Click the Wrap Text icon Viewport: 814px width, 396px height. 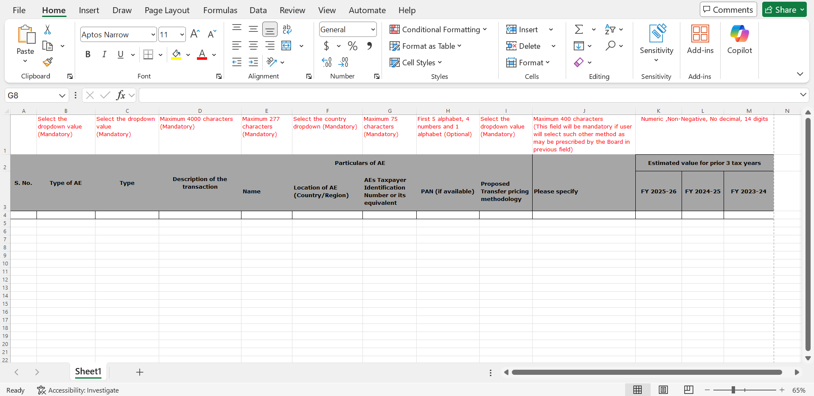[287, 29]
